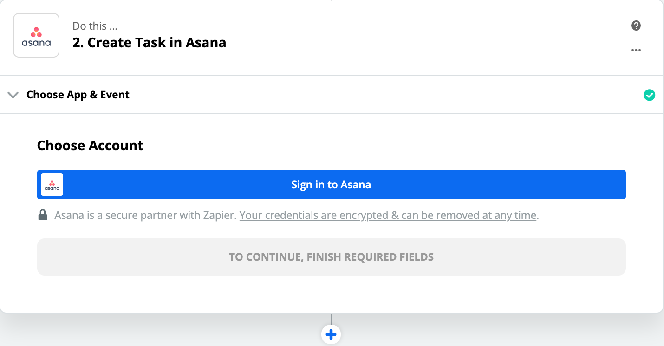Click the large Asana app logo
Screen dimensions: 664x346
pyautogui.click(x=36, y=35)
